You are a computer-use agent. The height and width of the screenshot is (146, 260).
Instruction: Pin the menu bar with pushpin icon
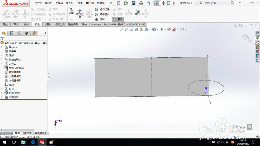110,3
